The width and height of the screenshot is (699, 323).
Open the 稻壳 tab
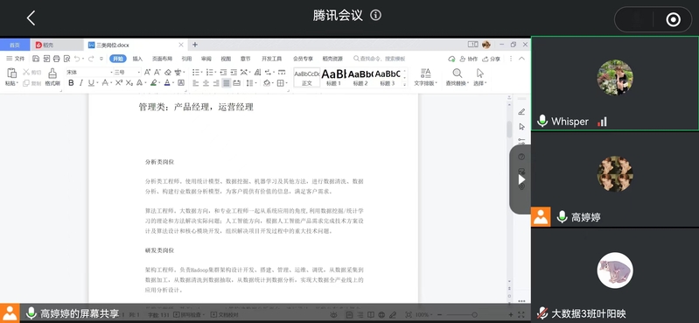[57, 45]
